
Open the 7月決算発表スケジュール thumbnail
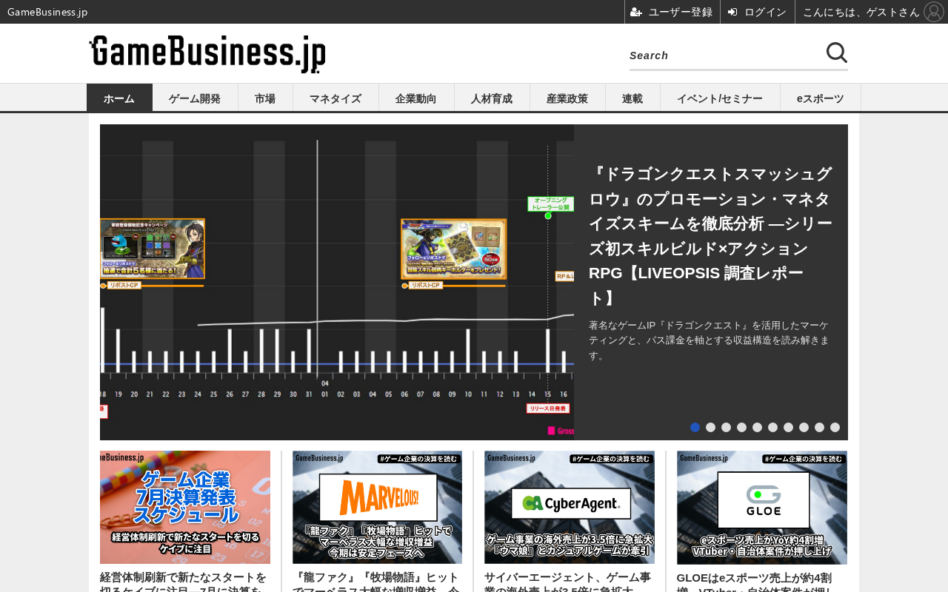click(x=185, y=508)
